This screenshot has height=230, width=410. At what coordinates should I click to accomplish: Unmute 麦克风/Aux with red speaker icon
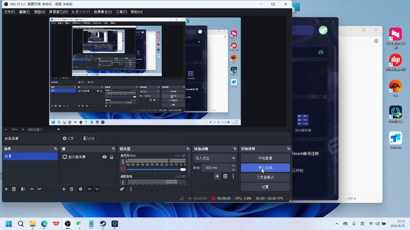[123, 169]
